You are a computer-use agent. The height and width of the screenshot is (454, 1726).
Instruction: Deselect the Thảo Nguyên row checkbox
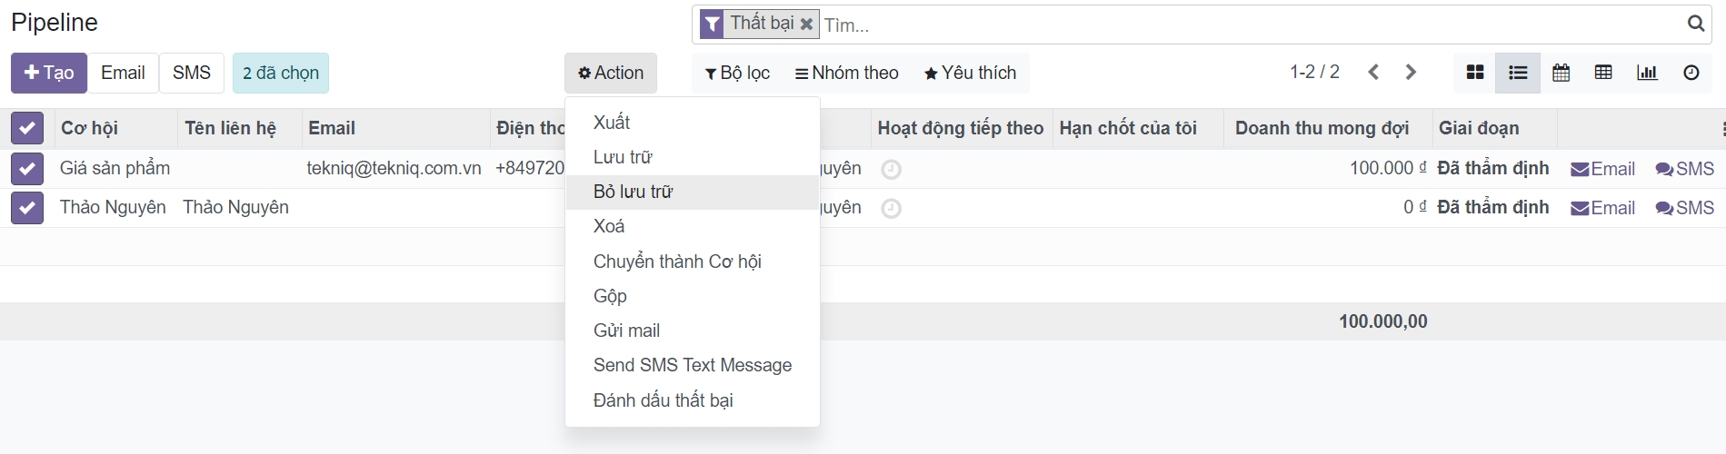coord(27,208)
